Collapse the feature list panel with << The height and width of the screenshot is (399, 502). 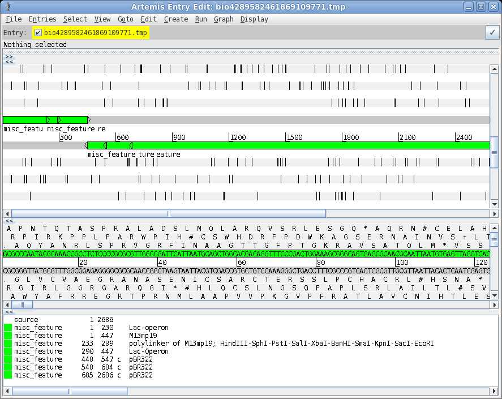coord(9,312)
